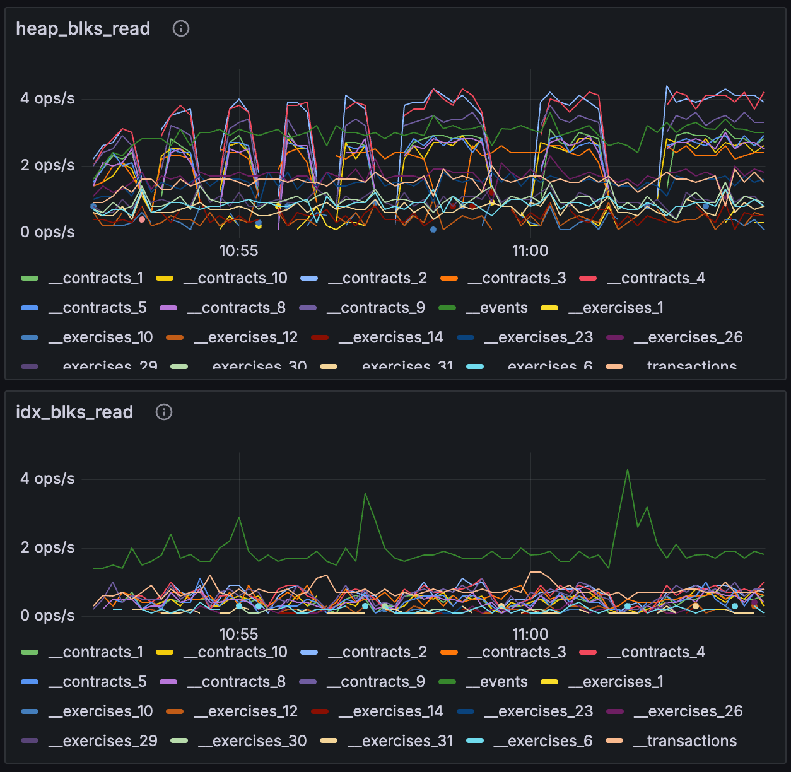791x772 pixels.
Task: Hide the __events series in idx_blks_read legend
Action: pos(496,681)
